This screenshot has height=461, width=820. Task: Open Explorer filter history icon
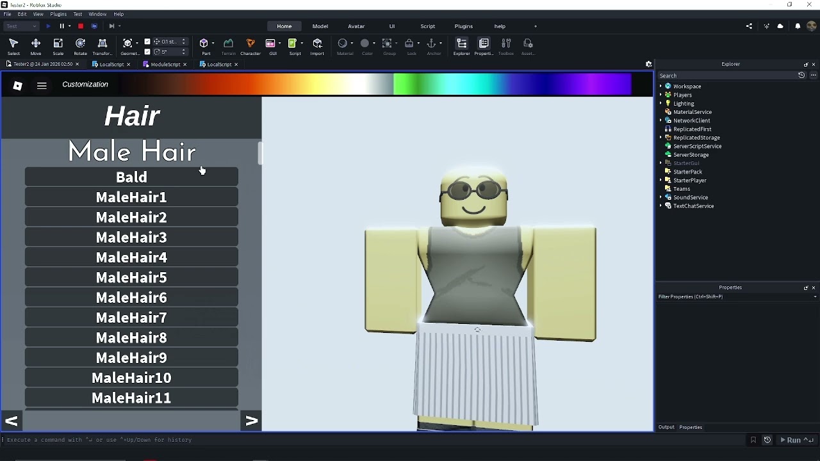pyautogui.click(x=801, y=76)
